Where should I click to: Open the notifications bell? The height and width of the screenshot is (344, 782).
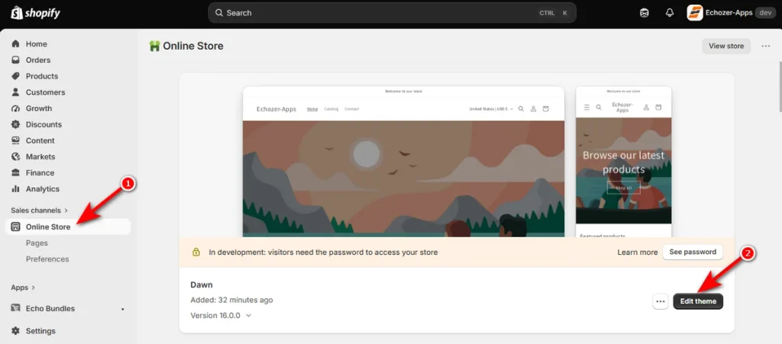pos(670,13)
